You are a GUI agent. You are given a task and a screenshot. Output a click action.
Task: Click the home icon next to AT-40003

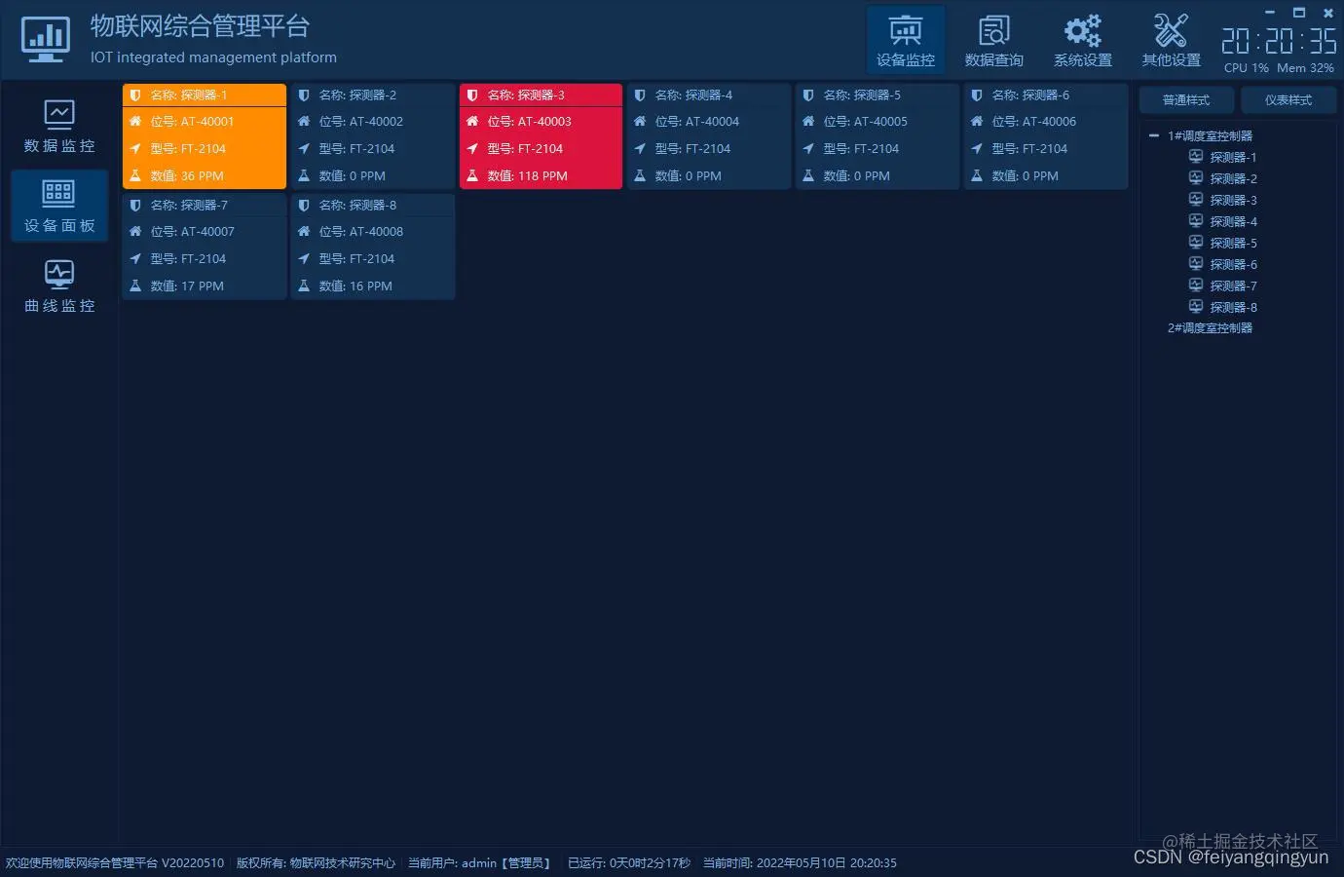tap(472, 122)
